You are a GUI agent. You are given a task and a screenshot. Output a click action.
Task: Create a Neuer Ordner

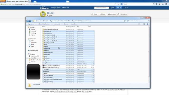point(74,24)
